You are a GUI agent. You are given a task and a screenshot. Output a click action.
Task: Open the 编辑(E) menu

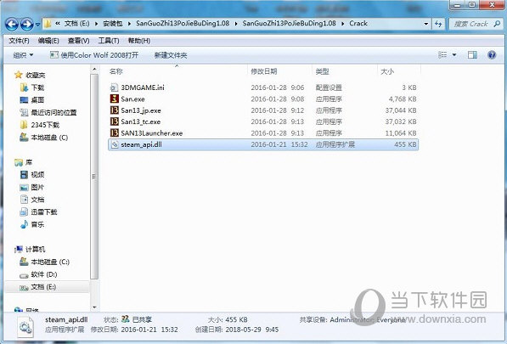pyautogui.click(x=48, y=41)
